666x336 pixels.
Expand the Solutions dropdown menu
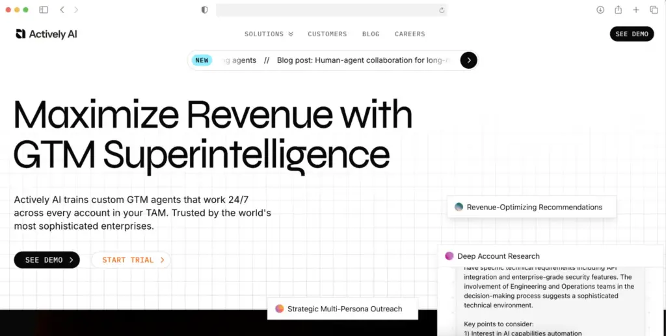click(x=269, y=34)
